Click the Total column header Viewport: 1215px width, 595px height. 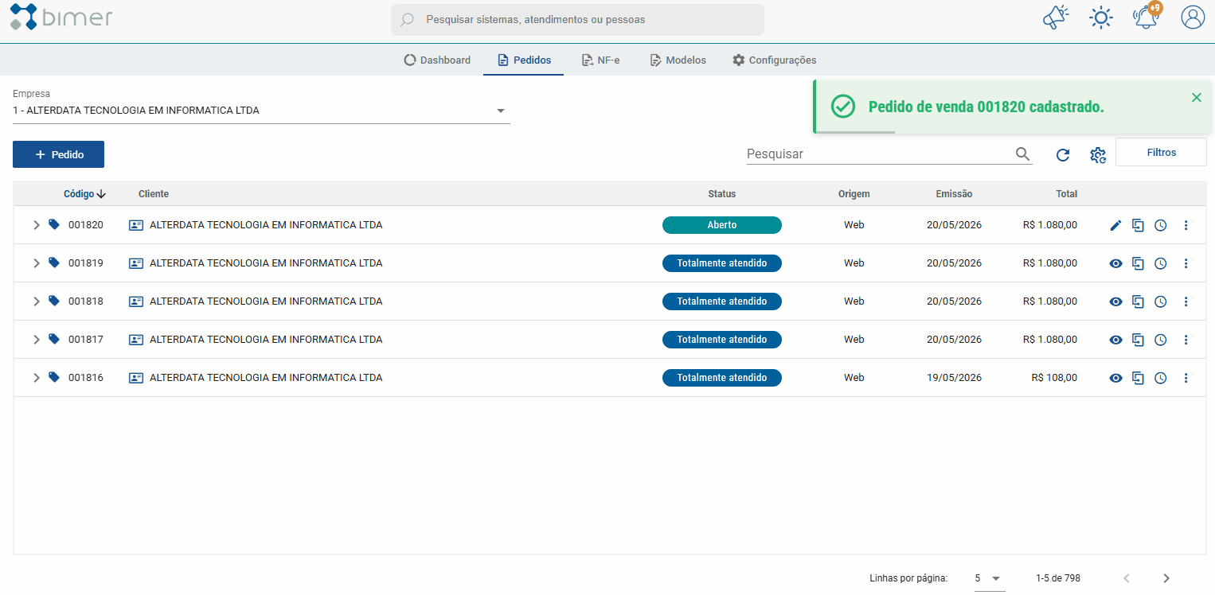click(1066, 194)
